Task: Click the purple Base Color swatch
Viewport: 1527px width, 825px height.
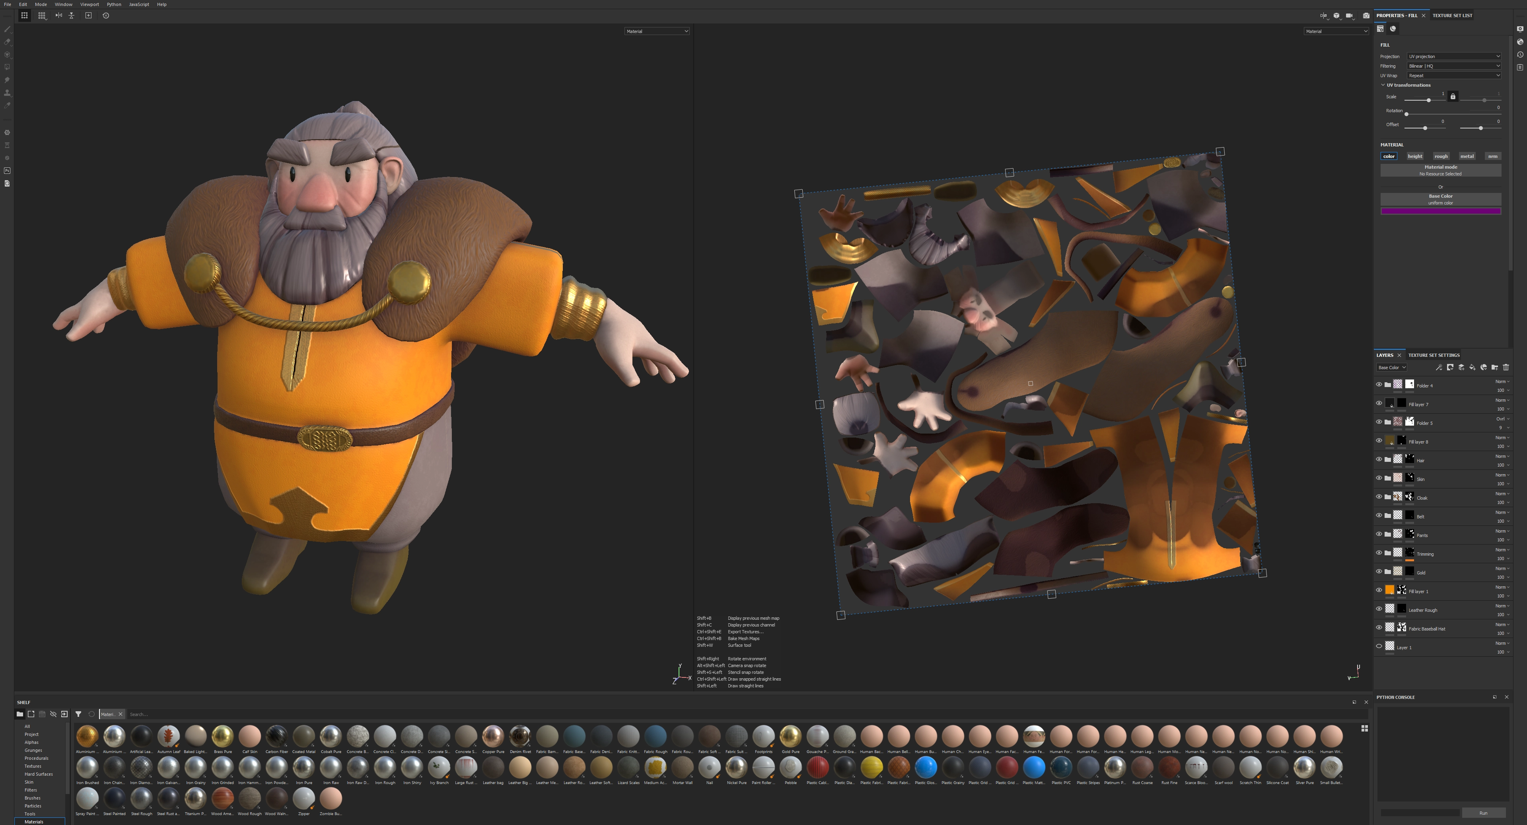Action: coord(1440,211)
